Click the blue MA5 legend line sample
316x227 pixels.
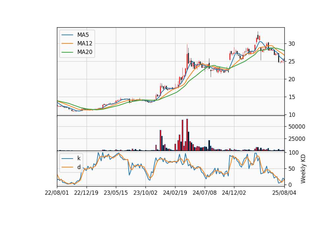(x=67, y=35)
